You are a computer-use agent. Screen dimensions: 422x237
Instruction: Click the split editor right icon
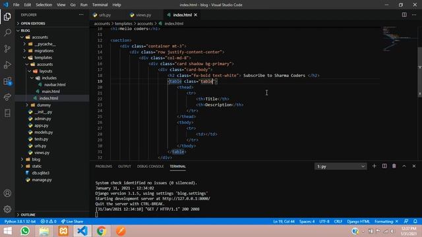pyautogui.click(x=404, y=14)
